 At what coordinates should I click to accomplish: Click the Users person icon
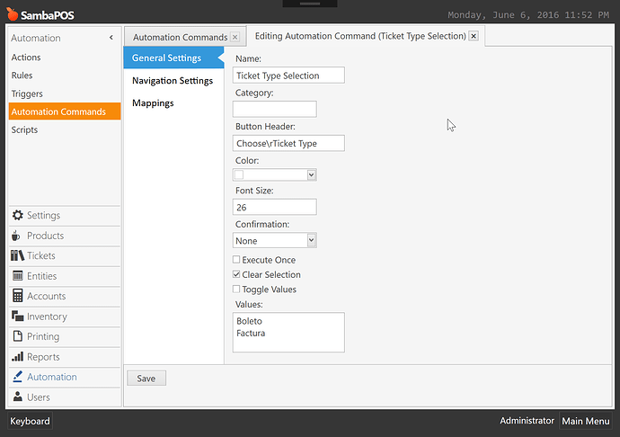coord(17,397)
